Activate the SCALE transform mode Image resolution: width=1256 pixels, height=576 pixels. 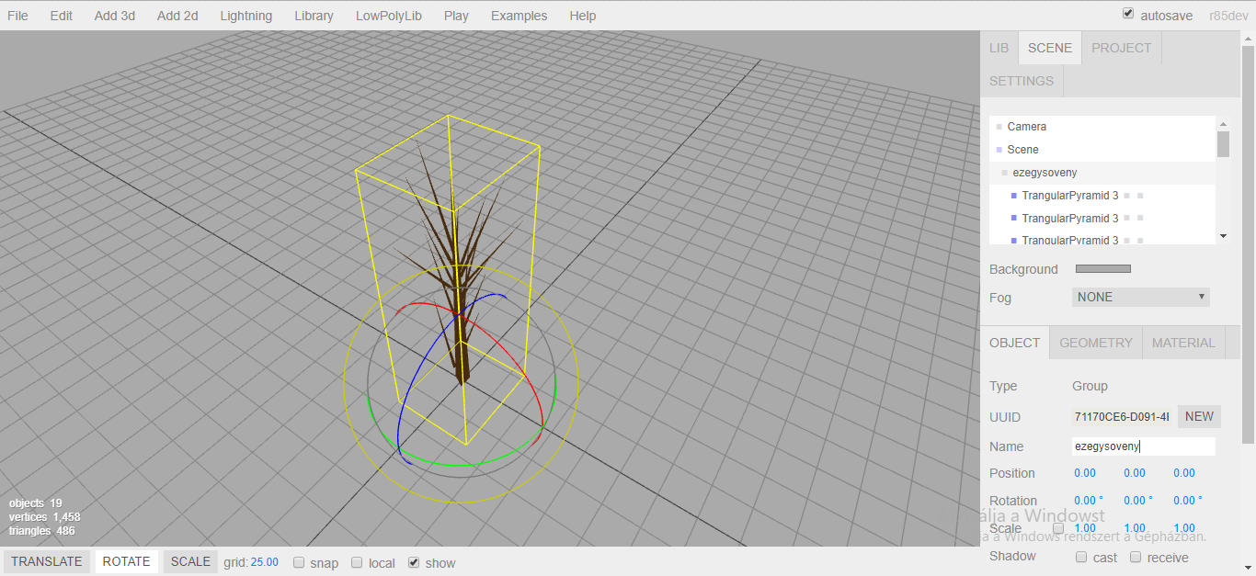[x=190, y=561]
